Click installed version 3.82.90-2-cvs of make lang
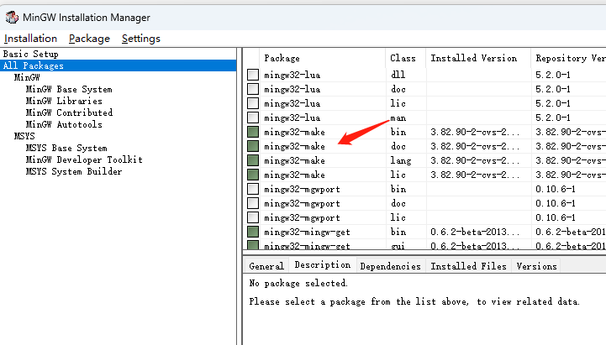 point(475,160)
